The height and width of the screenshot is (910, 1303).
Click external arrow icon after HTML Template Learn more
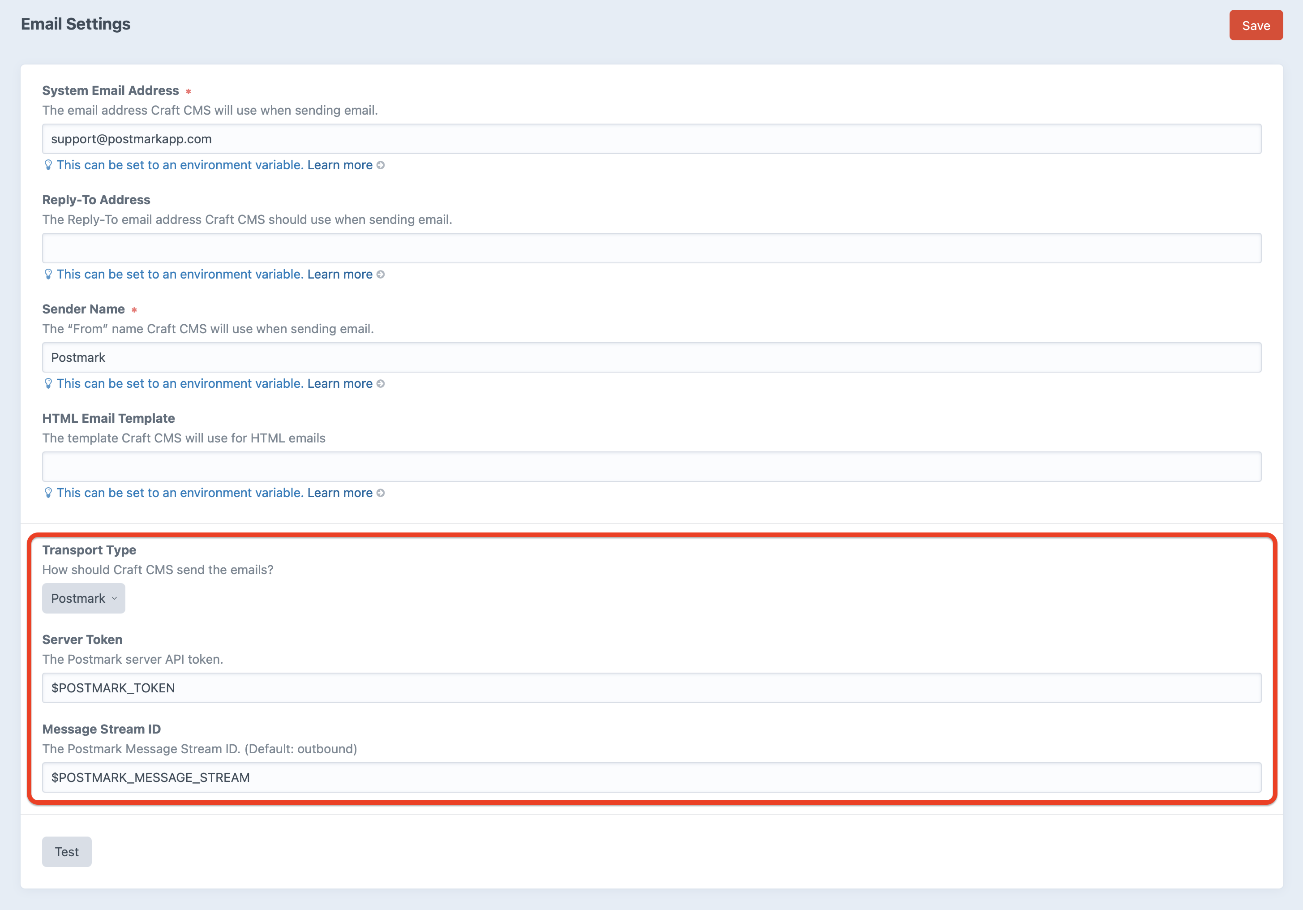381,493
